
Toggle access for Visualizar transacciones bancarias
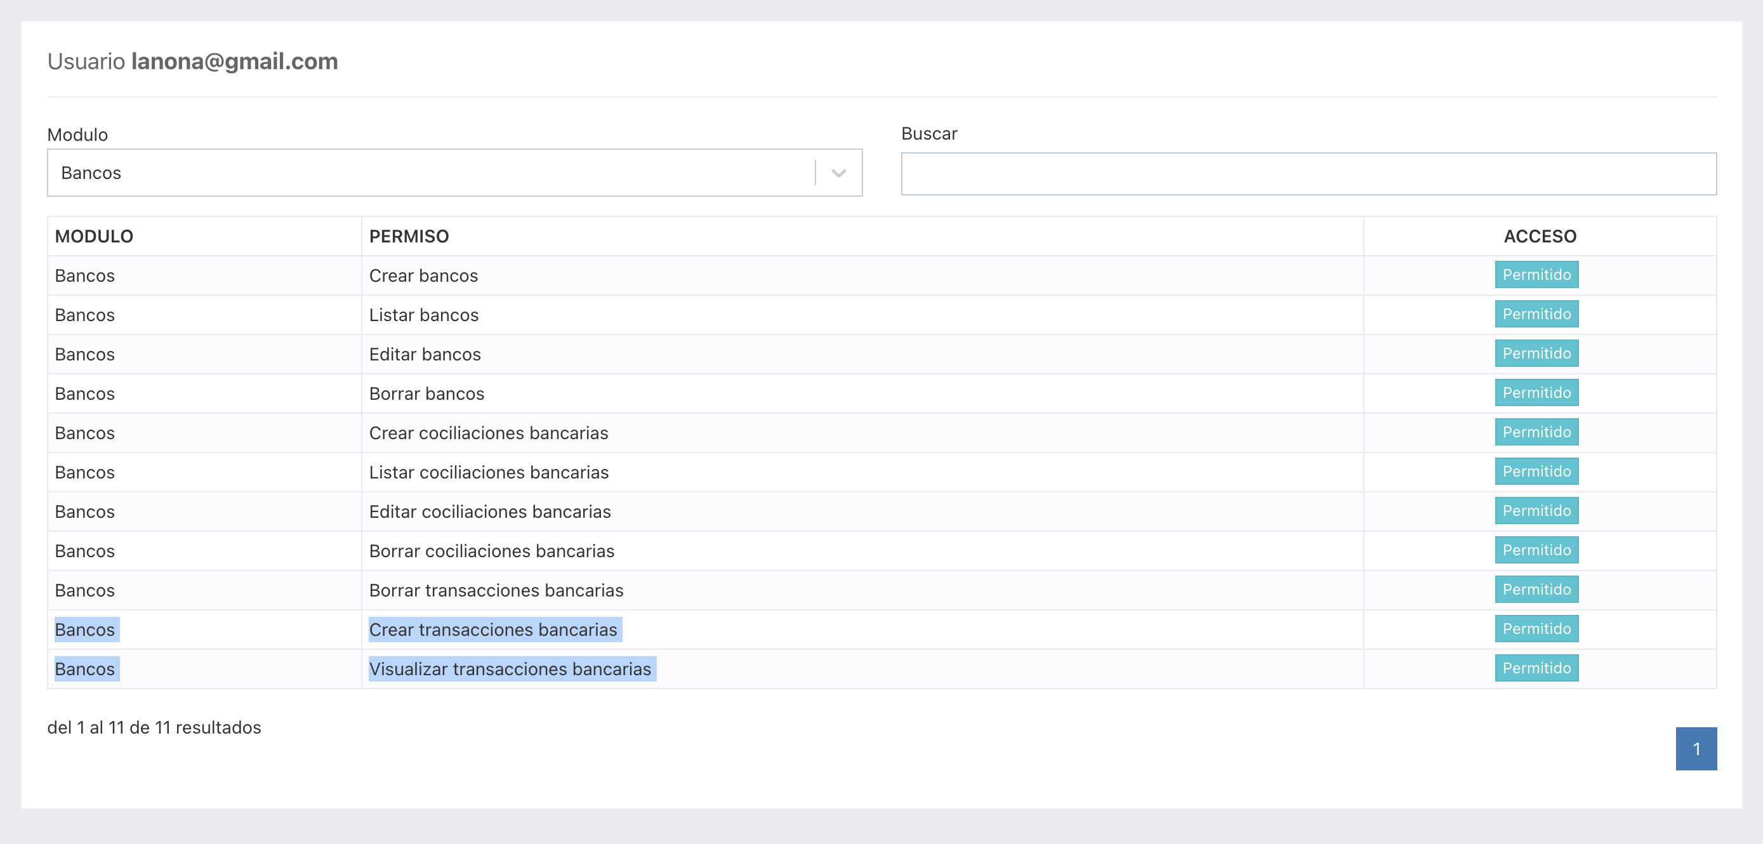coord(1536,669)
